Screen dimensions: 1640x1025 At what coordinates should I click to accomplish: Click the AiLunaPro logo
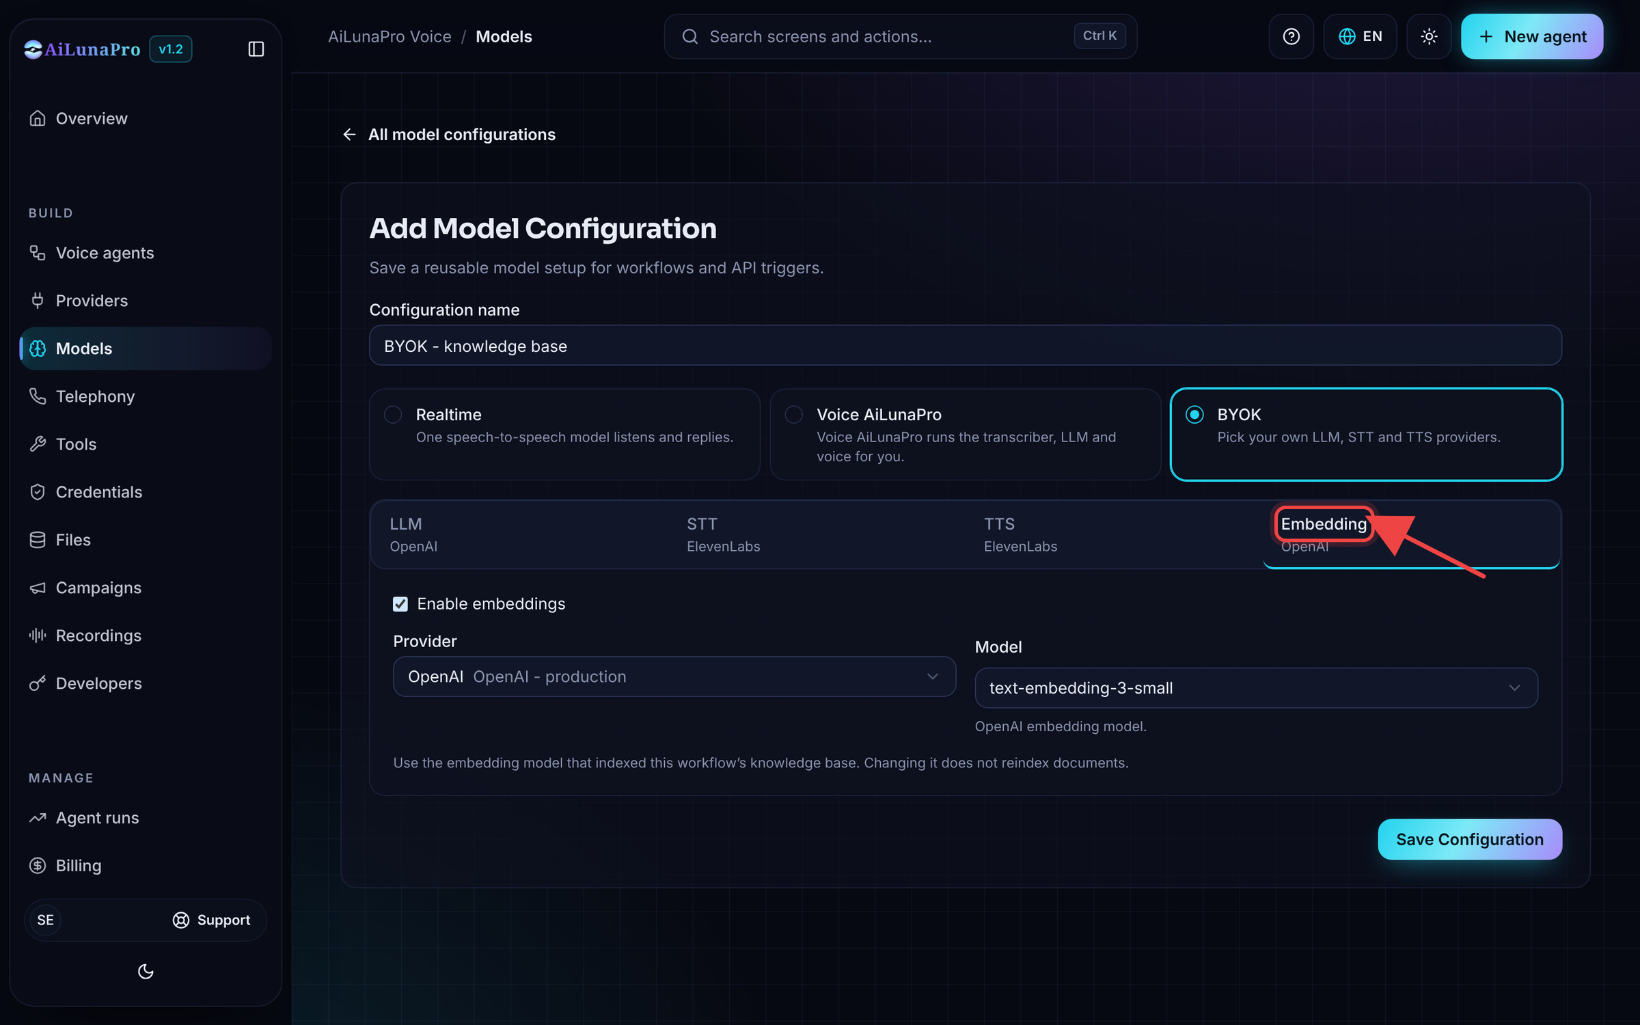82,49
